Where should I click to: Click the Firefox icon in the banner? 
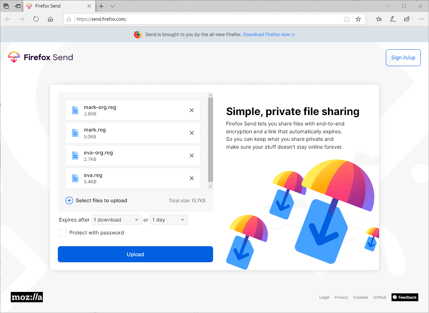point(137,34)
